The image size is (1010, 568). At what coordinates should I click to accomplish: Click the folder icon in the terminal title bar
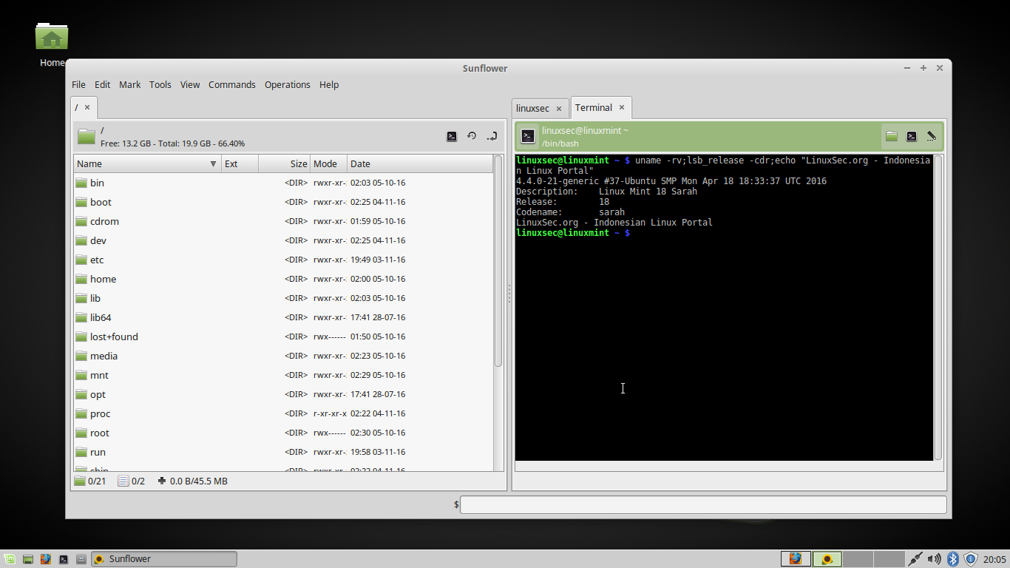coord(892,136)
